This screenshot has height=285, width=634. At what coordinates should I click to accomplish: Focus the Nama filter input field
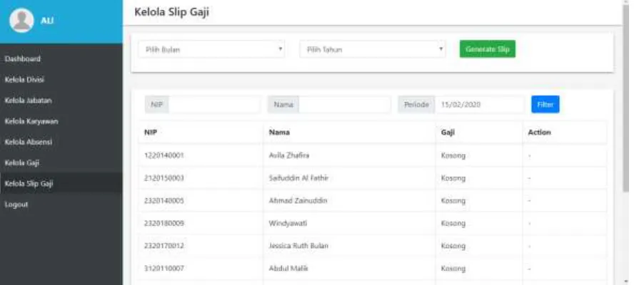pos(345,105)
